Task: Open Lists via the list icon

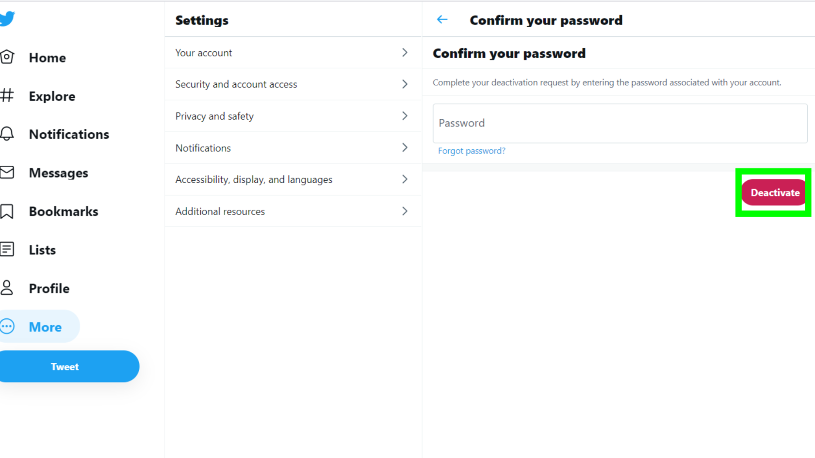Action: click(7, 250)
